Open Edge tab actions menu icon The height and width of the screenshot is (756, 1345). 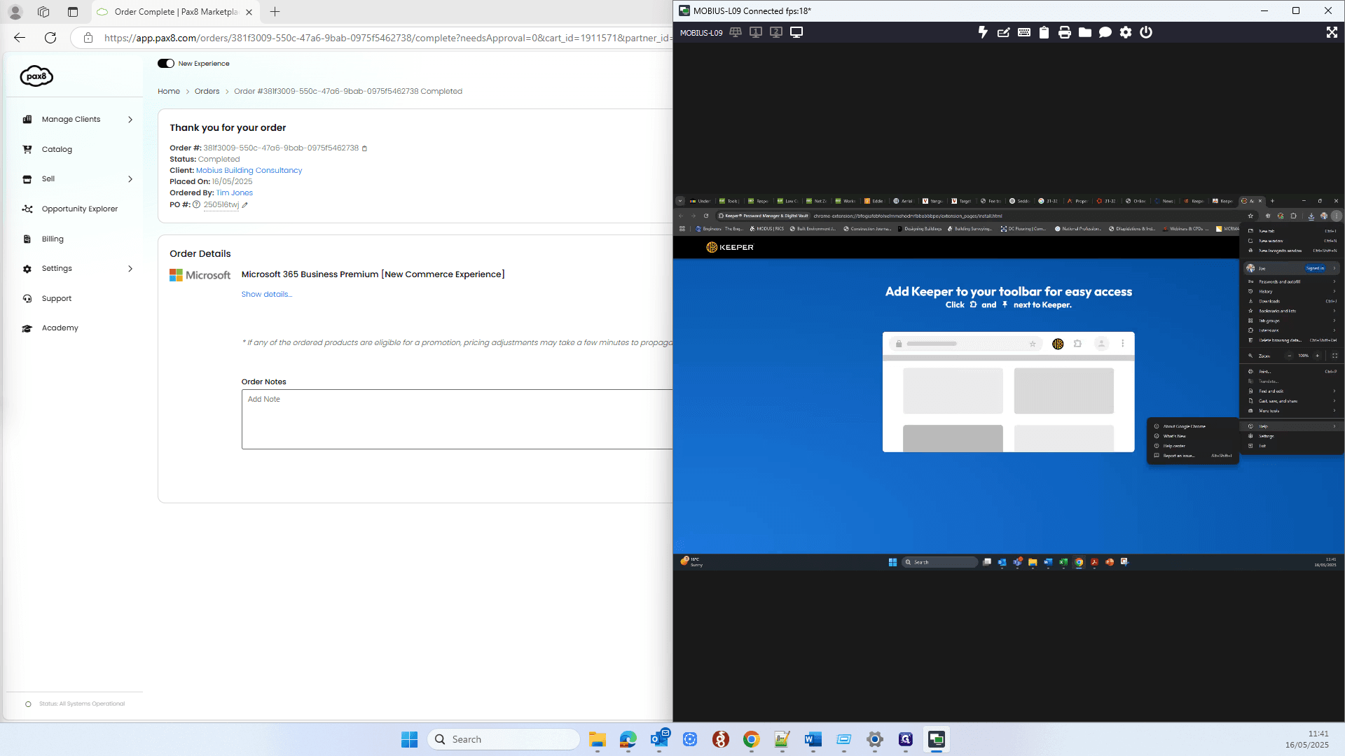73,12
